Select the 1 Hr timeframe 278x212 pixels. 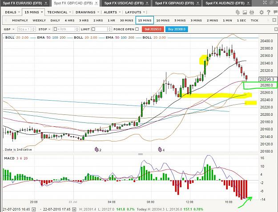[111, 20]
